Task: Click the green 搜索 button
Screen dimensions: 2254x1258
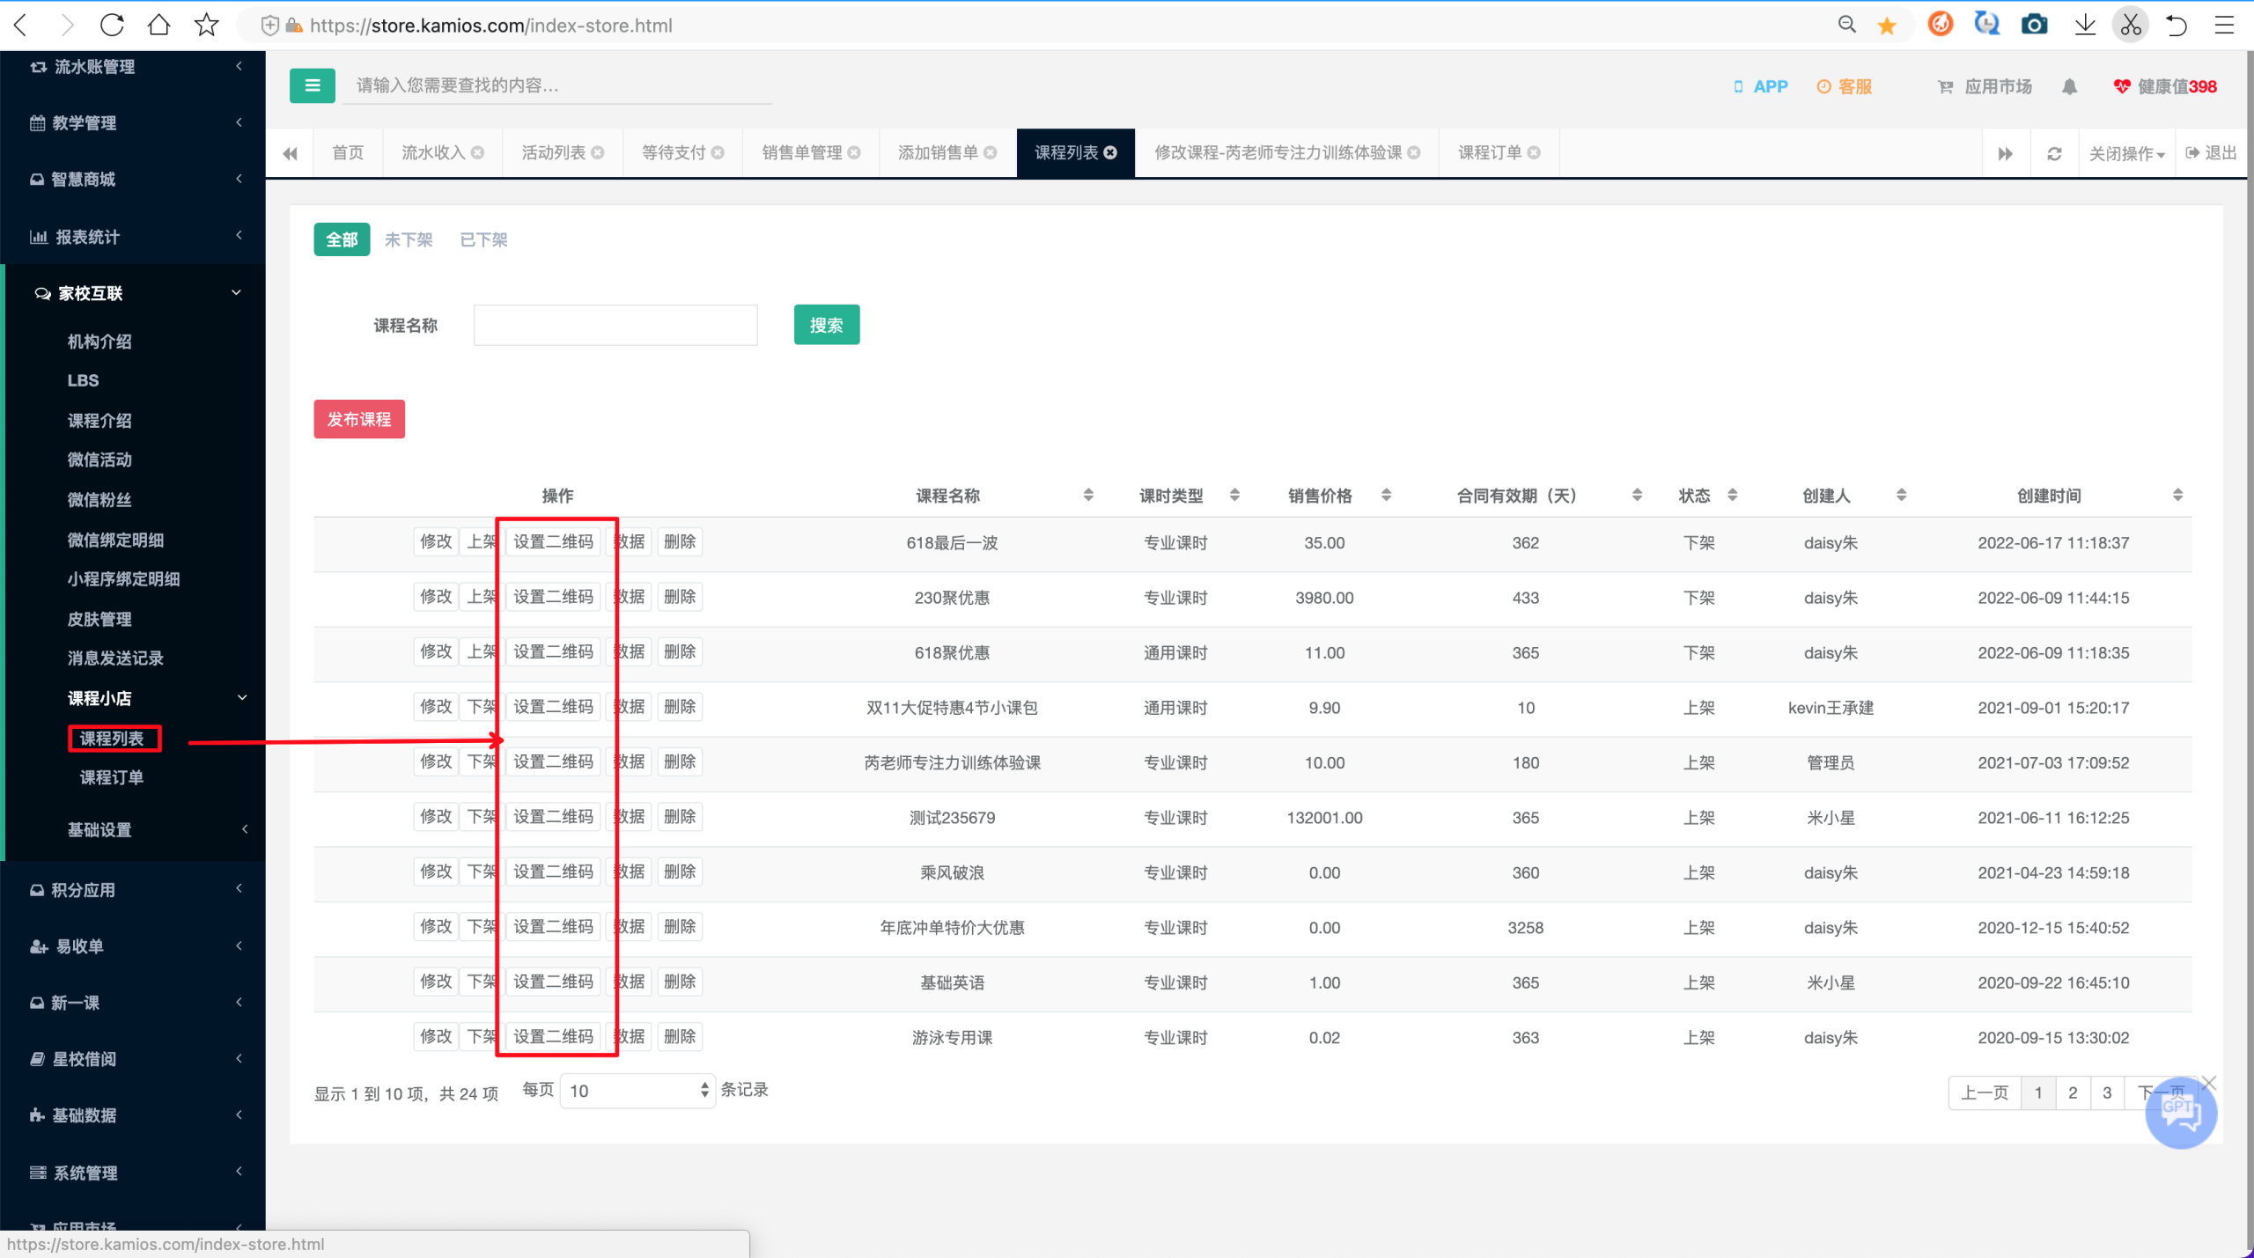Action: (826, 325)
